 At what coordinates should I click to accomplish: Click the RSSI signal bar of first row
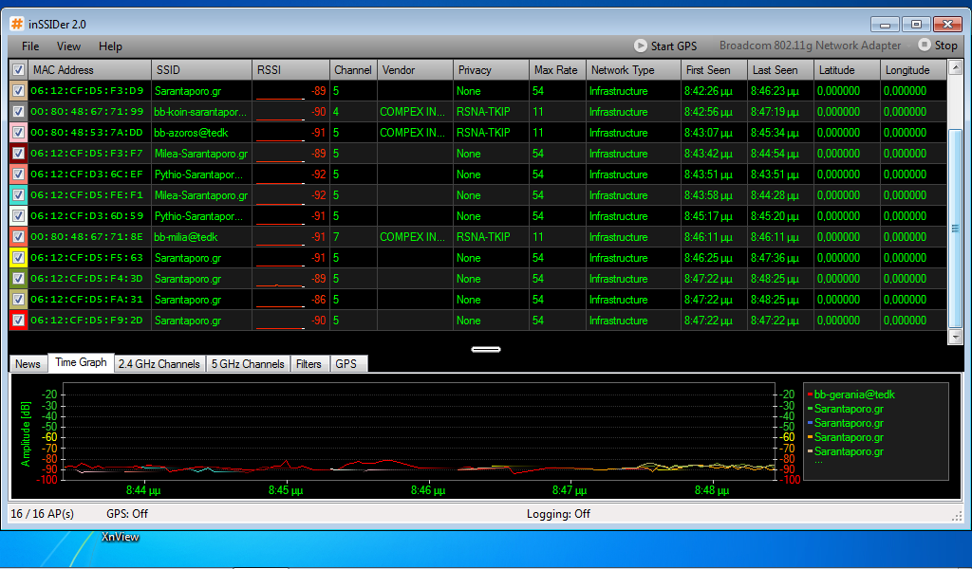(x=280, y=92)
